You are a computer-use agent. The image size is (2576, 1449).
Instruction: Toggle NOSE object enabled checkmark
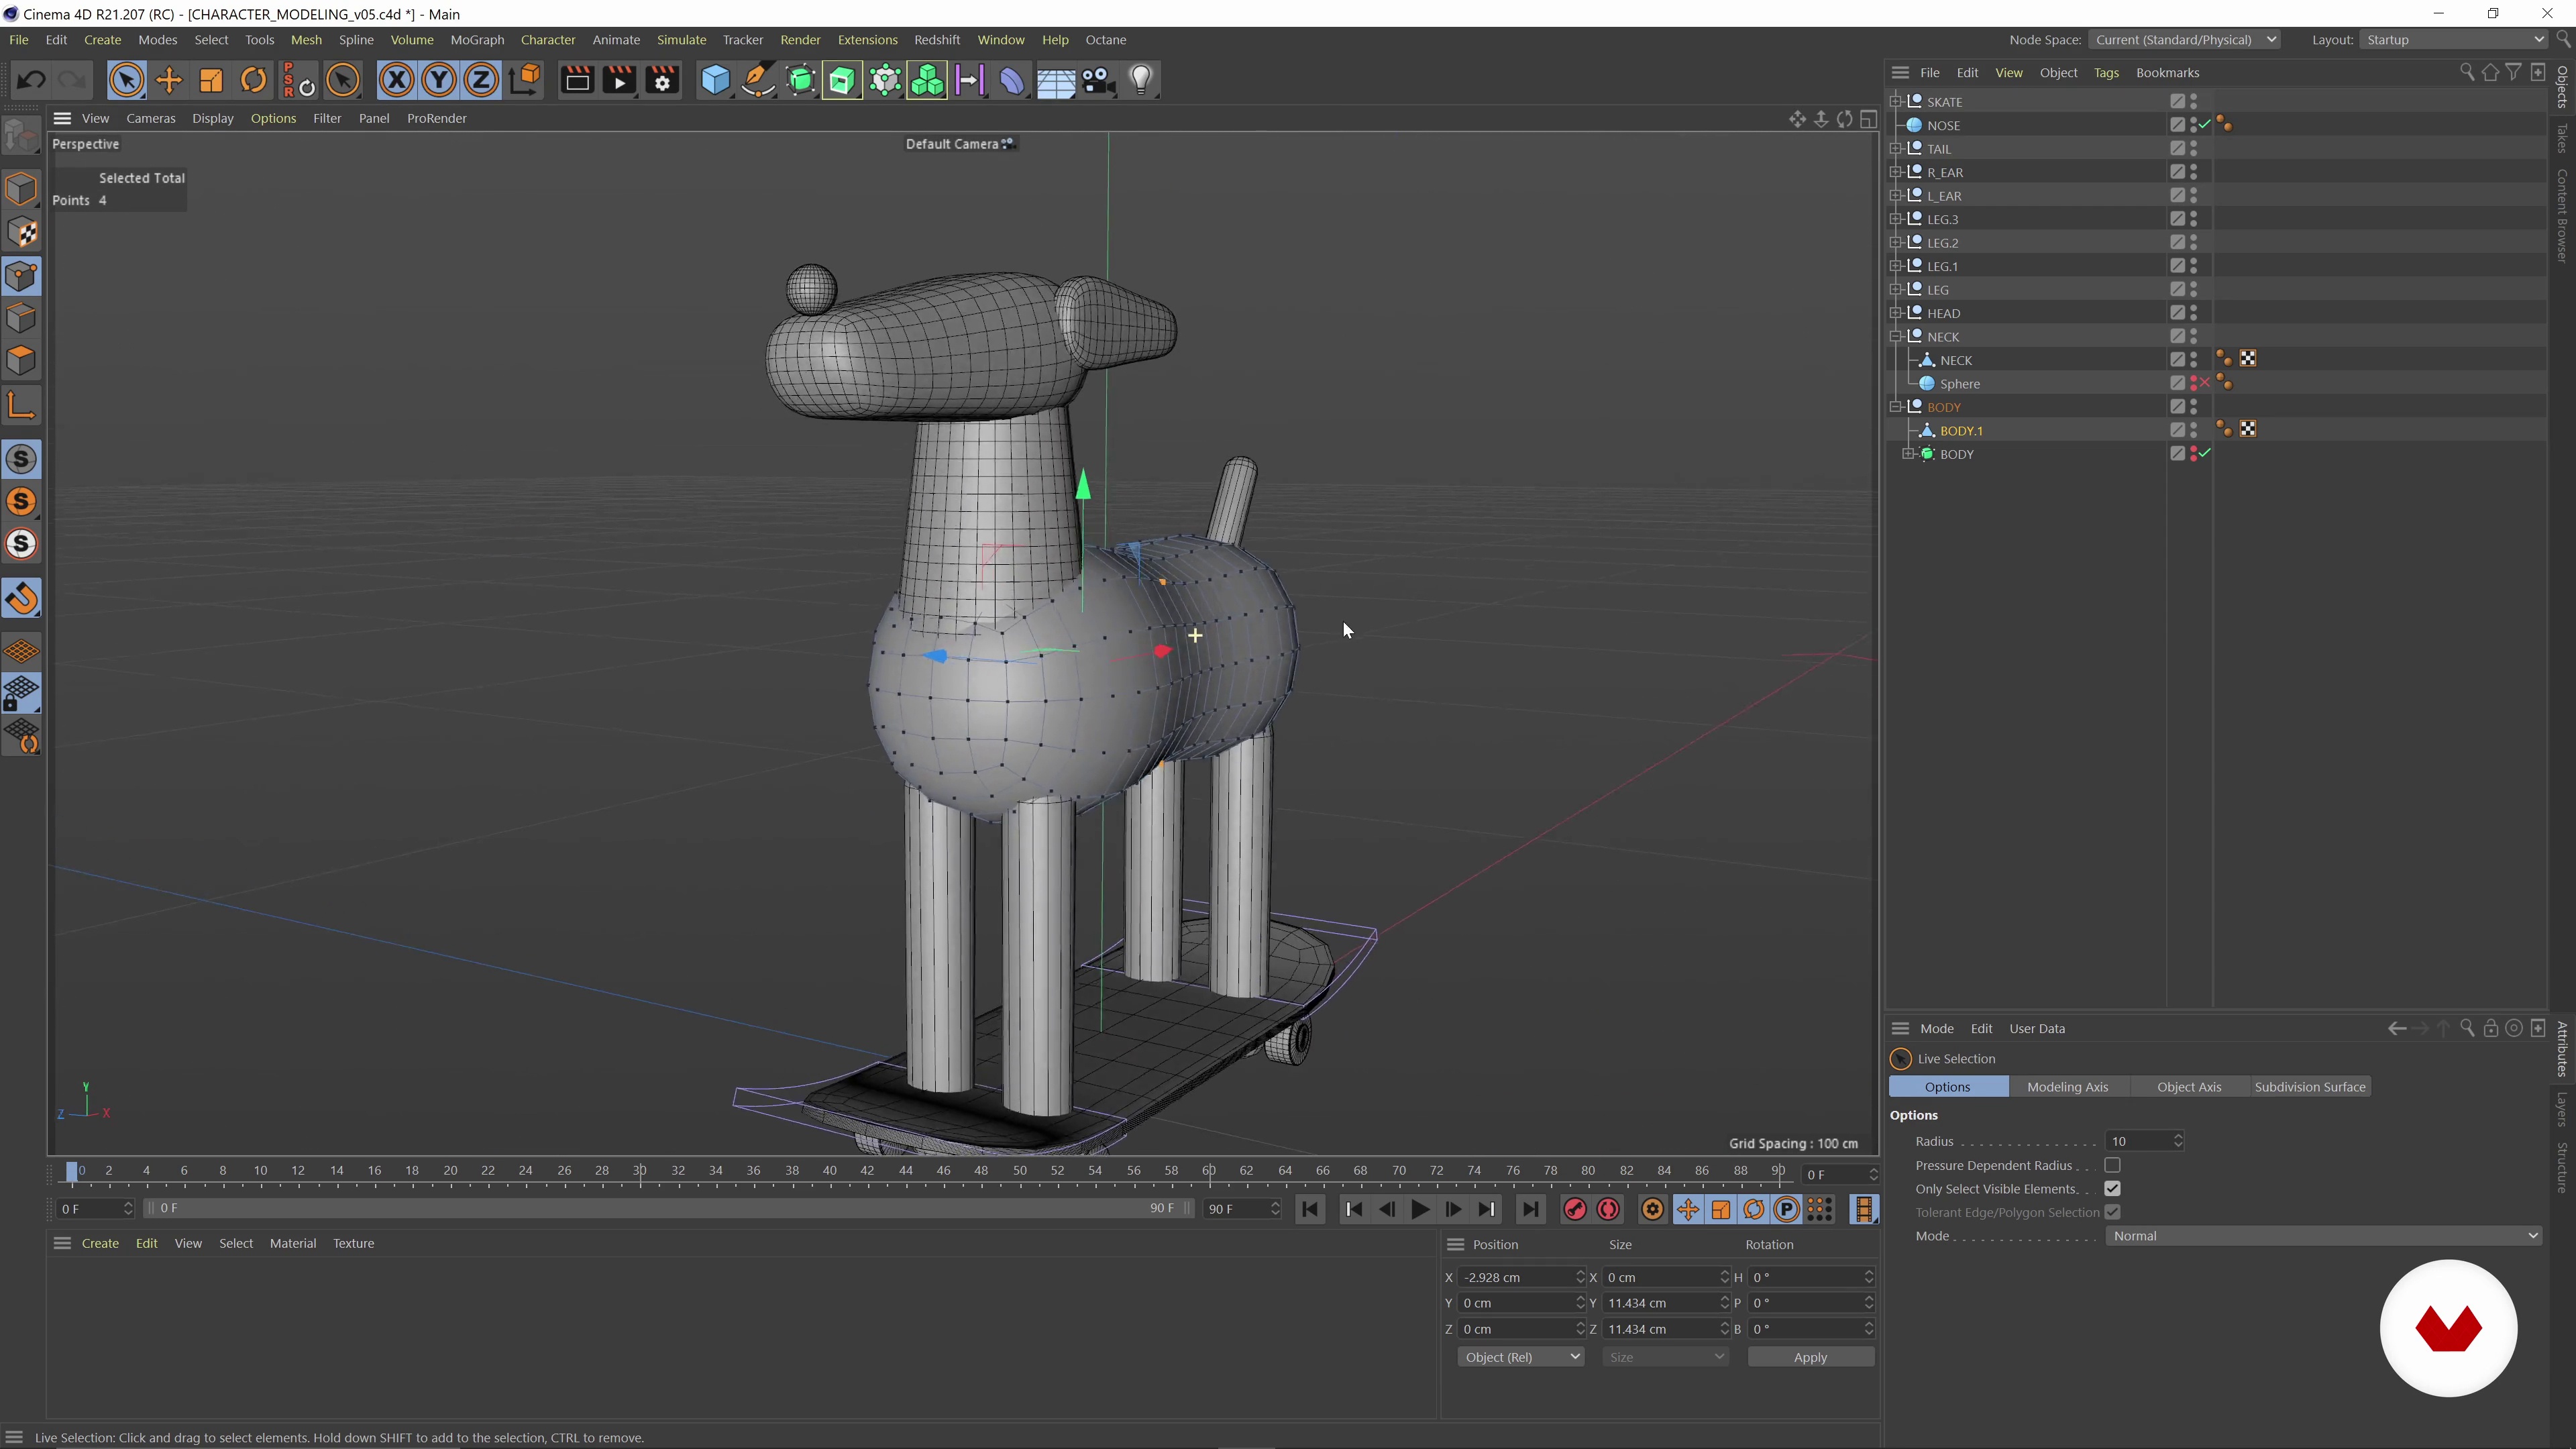tap(2204, 125)
